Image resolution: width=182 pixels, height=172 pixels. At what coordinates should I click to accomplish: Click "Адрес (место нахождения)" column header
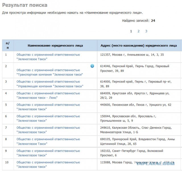(x=138, y=46)
